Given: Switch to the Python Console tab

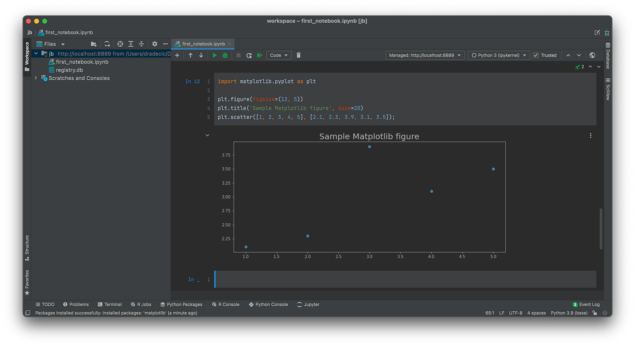Looking at the screenshot, I should (x=268, y=304).
